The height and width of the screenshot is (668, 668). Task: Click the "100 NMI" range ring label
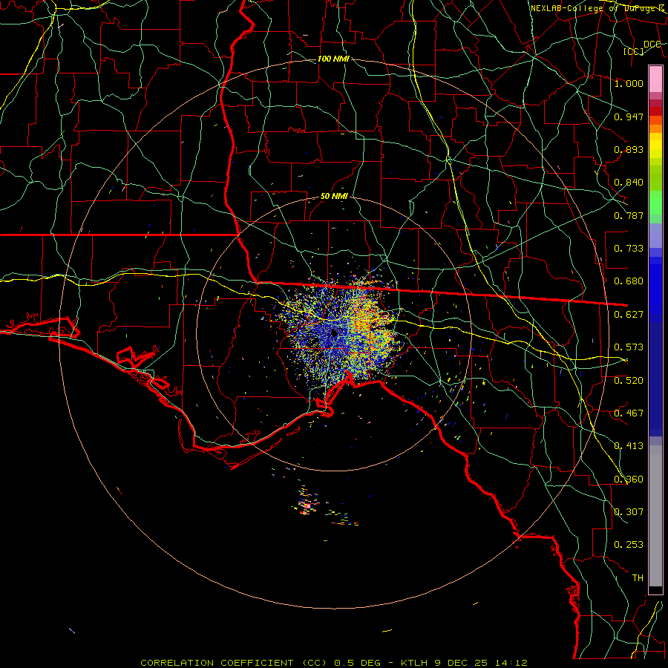pos(333,59)
